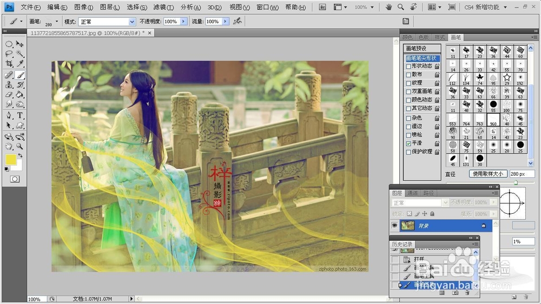The image size is (541, 304).
Task: Select the Paint Bucket tool
Action: (20, 94)
